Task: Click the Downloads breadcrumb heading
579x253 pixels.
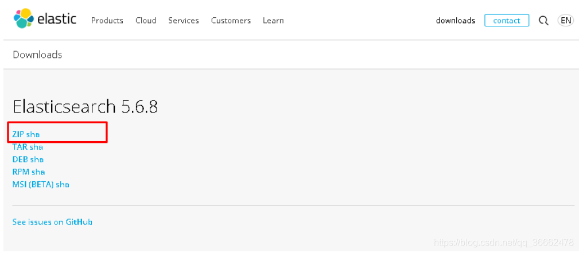Action: point(37,55)
